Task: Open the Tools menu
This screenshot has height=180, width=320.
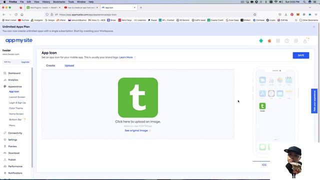Action: (71, 2)
